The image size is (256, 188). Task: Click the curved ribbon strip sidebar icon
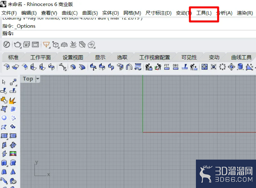(4, 180)
